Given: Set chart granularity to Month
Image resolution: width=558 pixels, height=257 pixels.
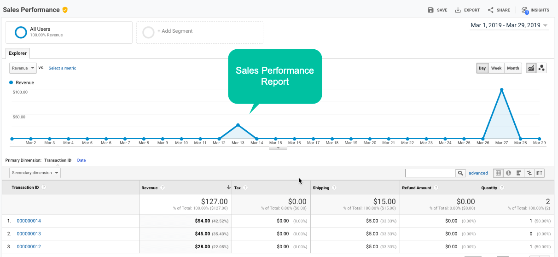Looking at the screenshot, I should tap(513, 68).
